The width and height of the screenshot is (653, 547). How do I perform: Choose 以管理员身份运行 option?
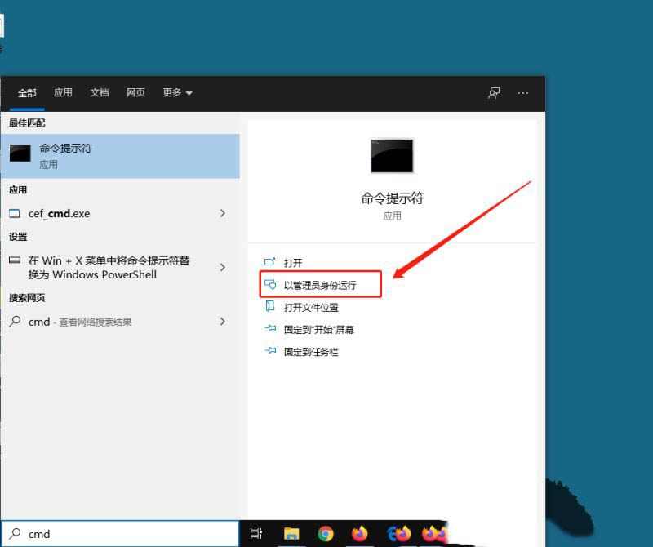320,285
